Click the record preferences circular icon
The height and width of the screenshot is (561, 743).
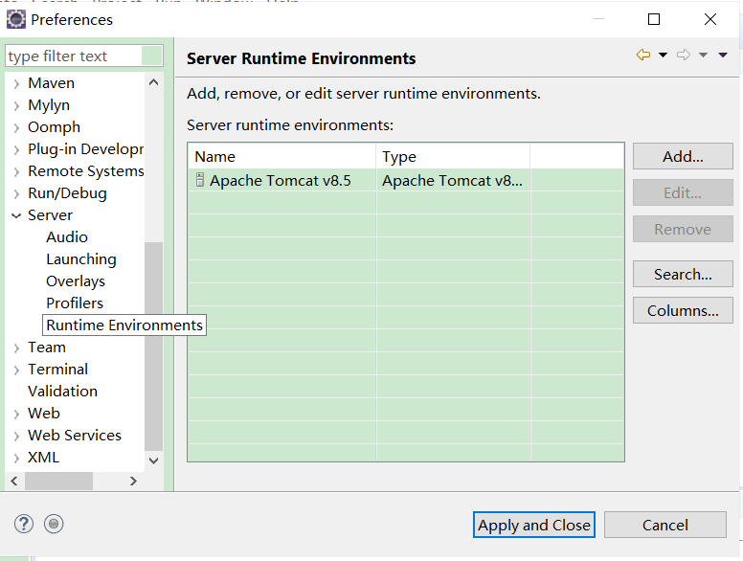tap(54, 524)
